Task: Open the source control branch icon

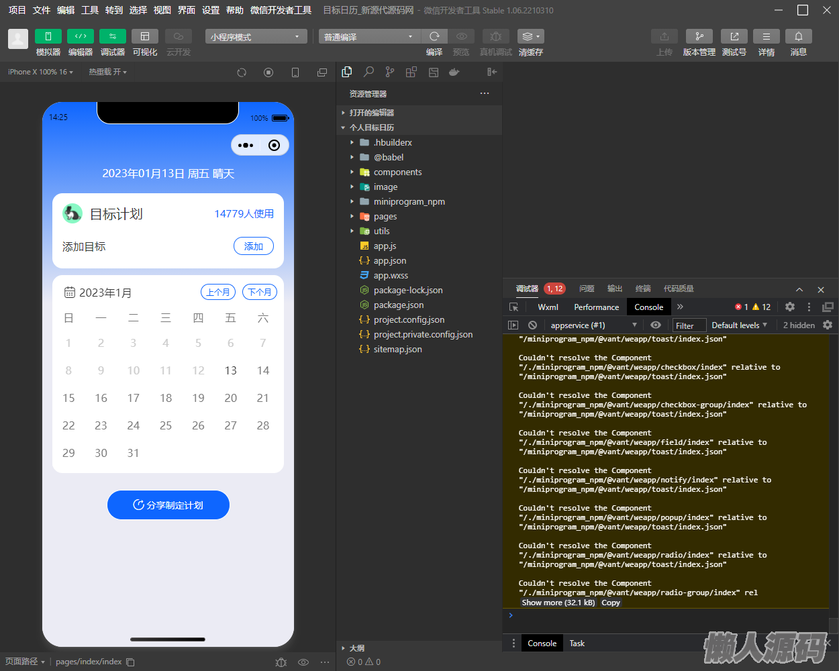Action: (x=390, y=72)
